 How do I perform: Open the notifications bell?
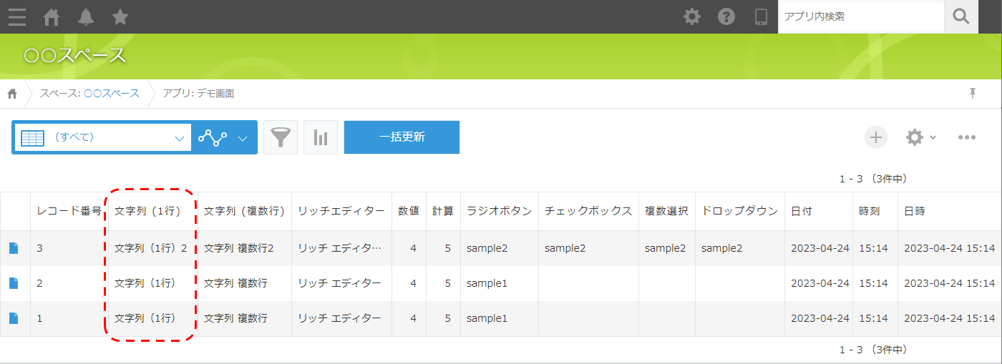coord(86,16)
